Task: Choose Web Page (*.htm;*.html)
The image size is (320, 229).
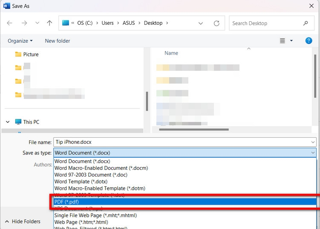Action: [x=185, y=222]
